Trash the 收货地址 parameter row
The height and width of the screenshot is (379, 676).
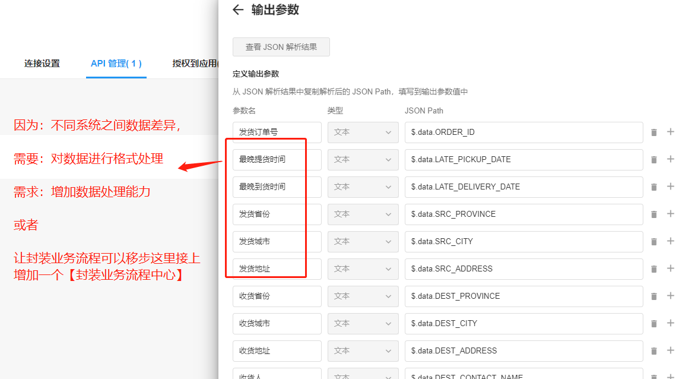(654, 351)
